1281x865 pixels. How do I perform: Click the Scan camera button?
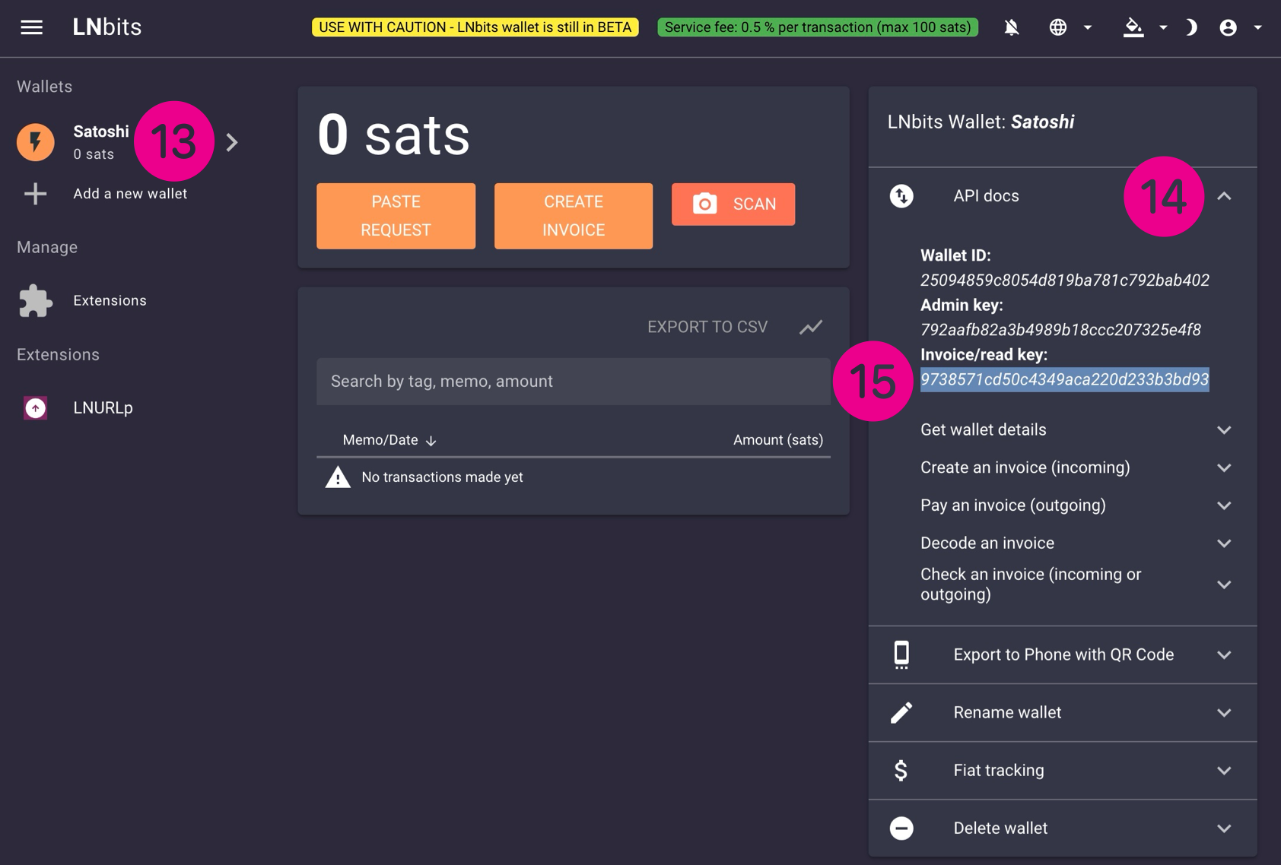(733, 204)
